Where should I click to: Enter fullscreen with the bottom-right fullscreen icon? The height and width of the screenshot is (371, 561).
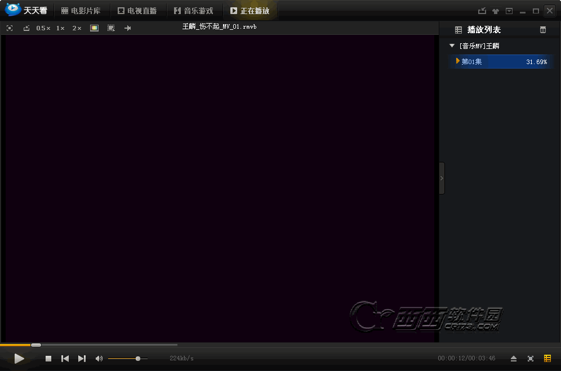(x=531, y=359)
